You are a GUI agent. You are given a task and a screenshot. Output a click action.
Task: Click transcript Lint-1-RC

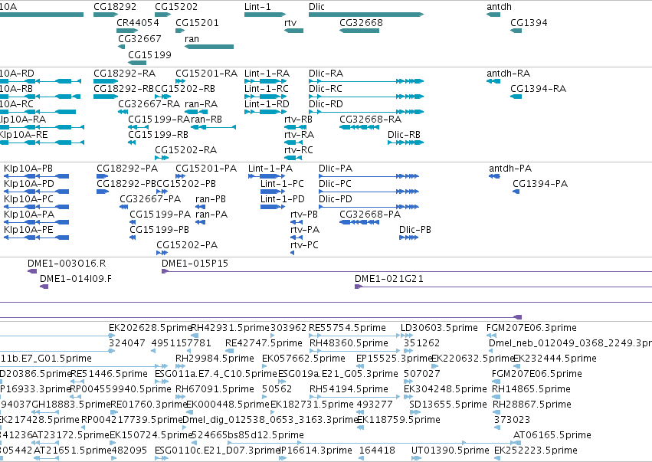pos(267,89)
